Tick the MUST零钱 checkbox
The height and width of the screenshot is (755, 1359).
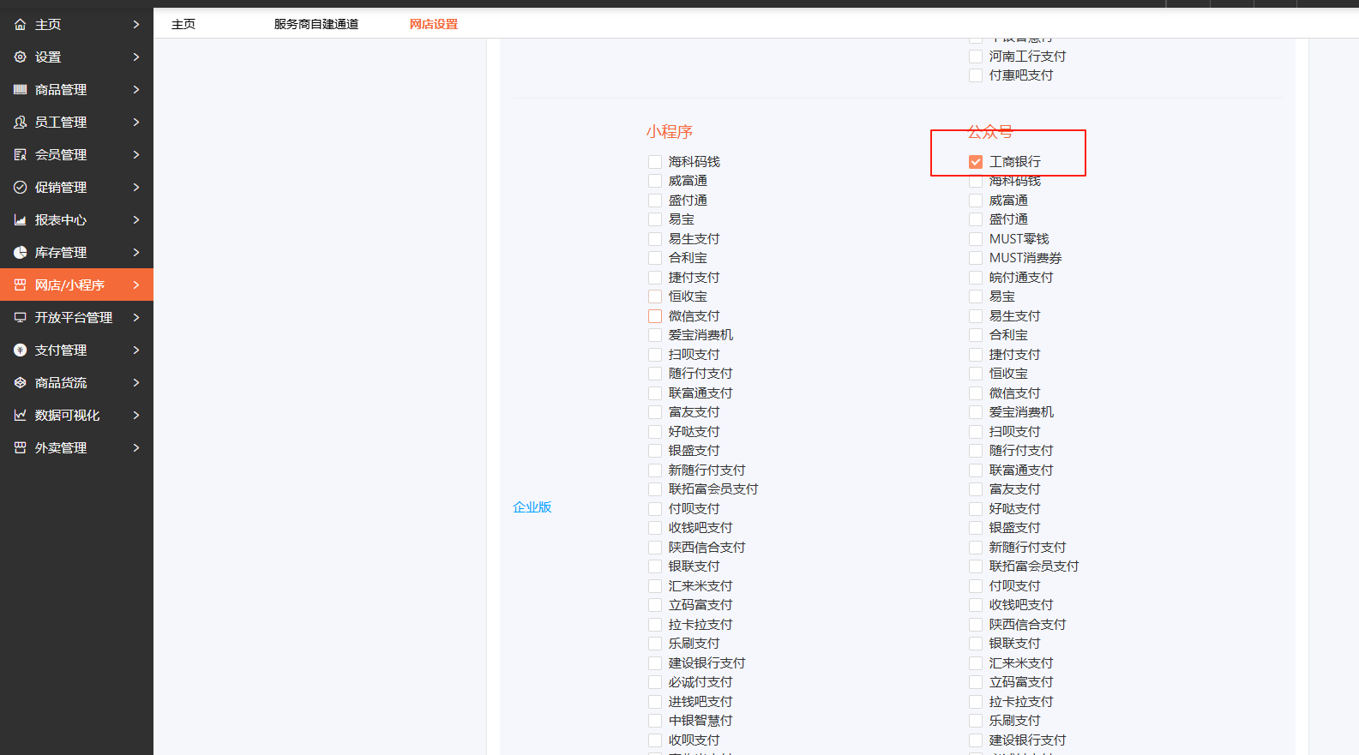pyautogui.click(x=976, y=239)
